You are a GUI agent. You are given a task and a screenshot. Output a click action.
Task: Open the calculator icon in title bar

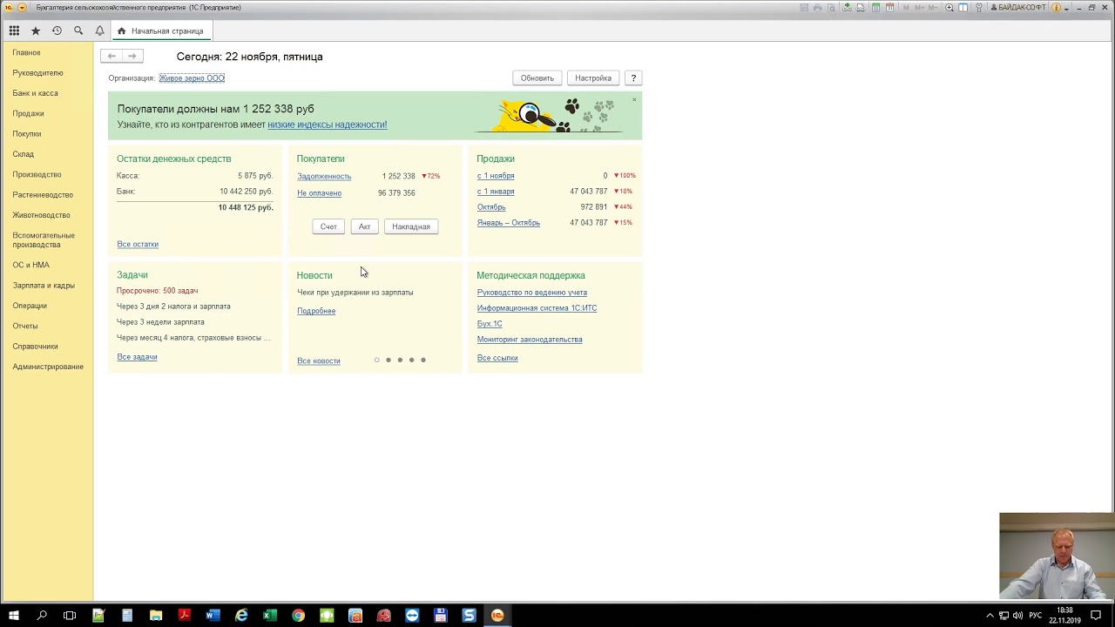(875, 8)
